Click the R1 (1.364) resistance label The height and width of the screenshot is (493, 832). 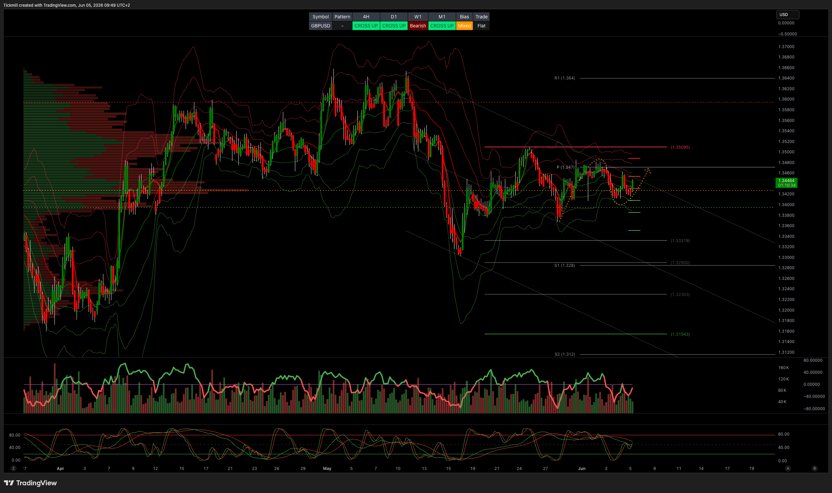click(x=564, y=78)
